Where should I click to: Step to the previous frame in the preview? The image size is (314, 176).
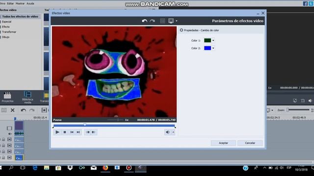point(72,132)
